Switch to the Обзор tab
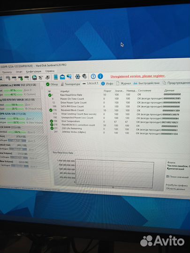The height and width of the screenshot is (253, 190). [x=52, y=84]
